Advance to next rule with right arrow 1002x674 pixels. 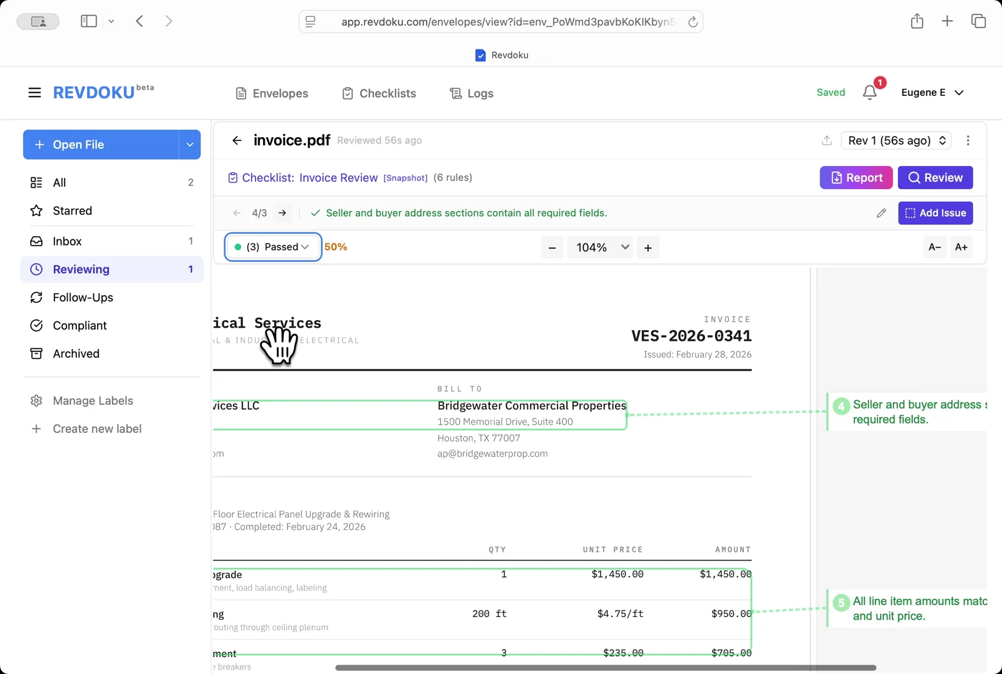click(282, 213)
